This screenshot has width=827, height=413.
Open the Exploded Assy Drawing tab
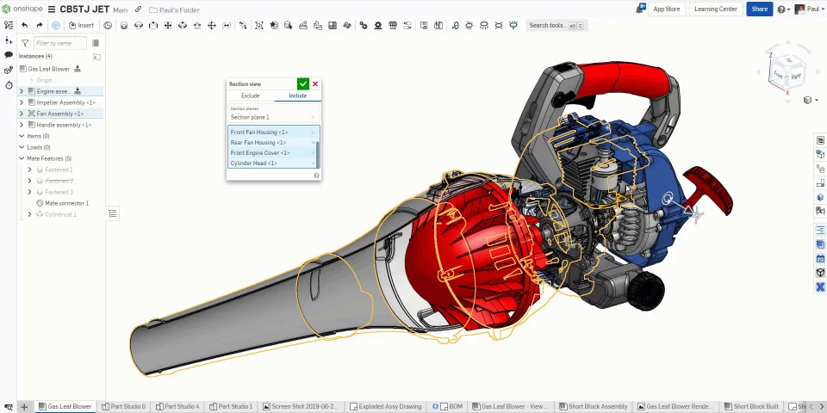(388, 406)
